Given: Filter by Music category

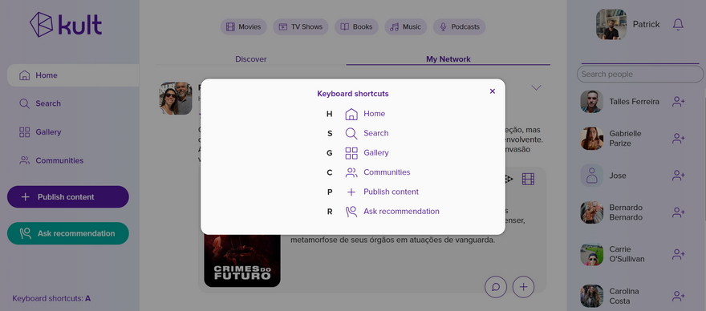Looking at the screenshot, I should (405, 26).
